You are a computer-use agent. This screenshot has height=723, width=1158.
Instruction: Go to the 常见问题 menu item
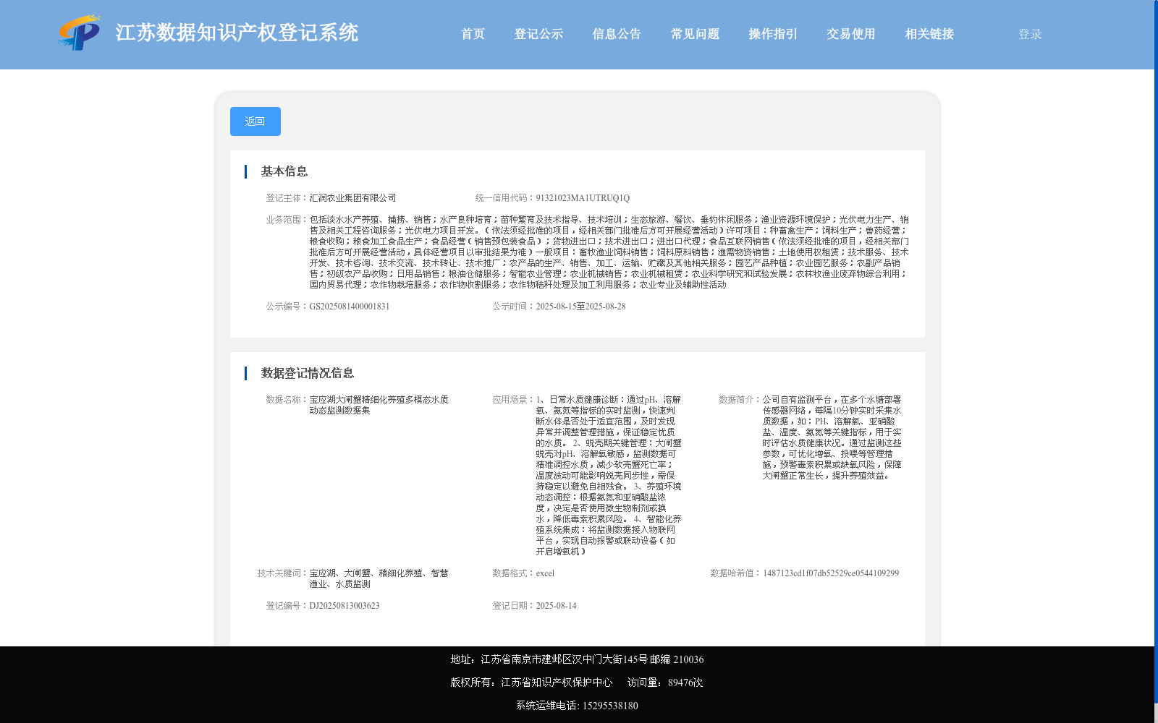(695, 34)
